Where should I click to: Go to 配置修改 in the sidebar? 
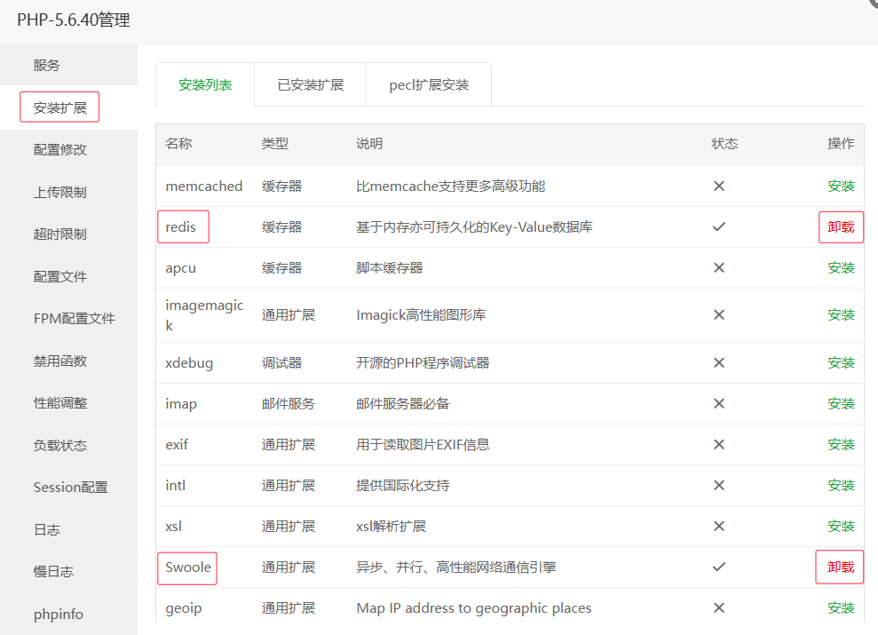pyautogui.click(x=60, y=149)
